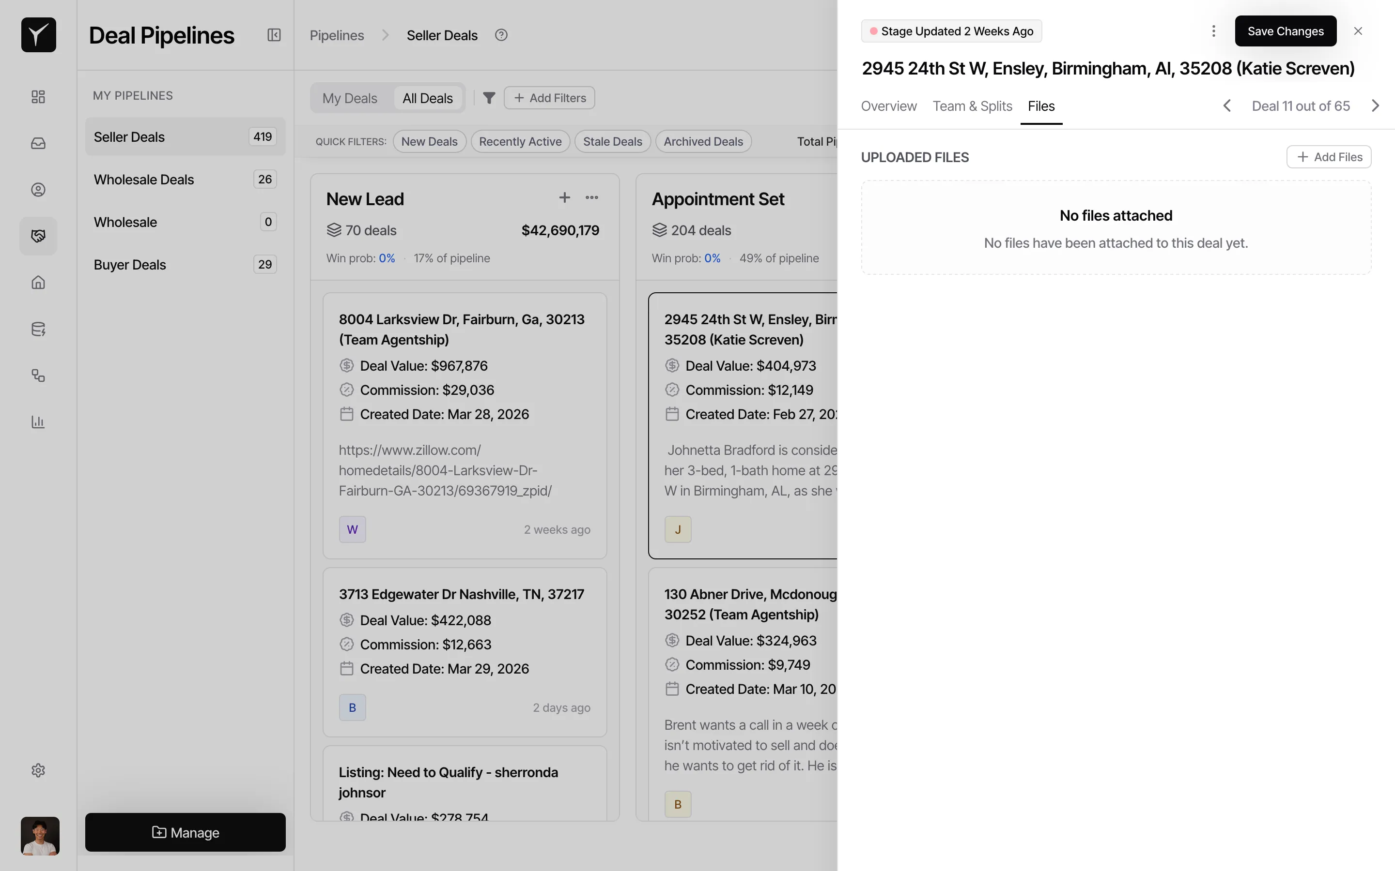
Task: Open New Lead column options menu
Action: pos(591,197)
